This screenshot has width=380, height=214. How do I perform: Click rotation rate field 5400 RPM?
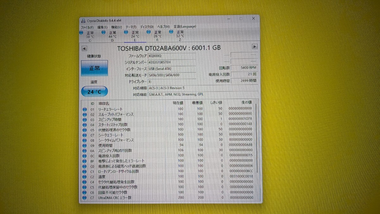coord(244,68)
